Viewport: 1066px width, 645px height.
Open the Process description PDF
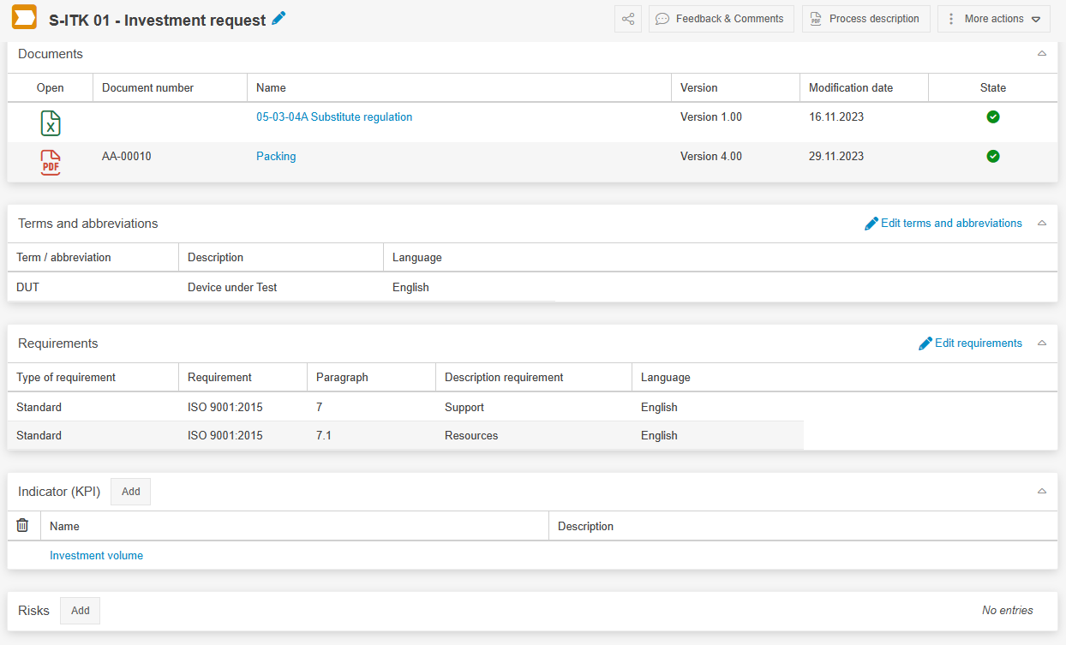865,19
